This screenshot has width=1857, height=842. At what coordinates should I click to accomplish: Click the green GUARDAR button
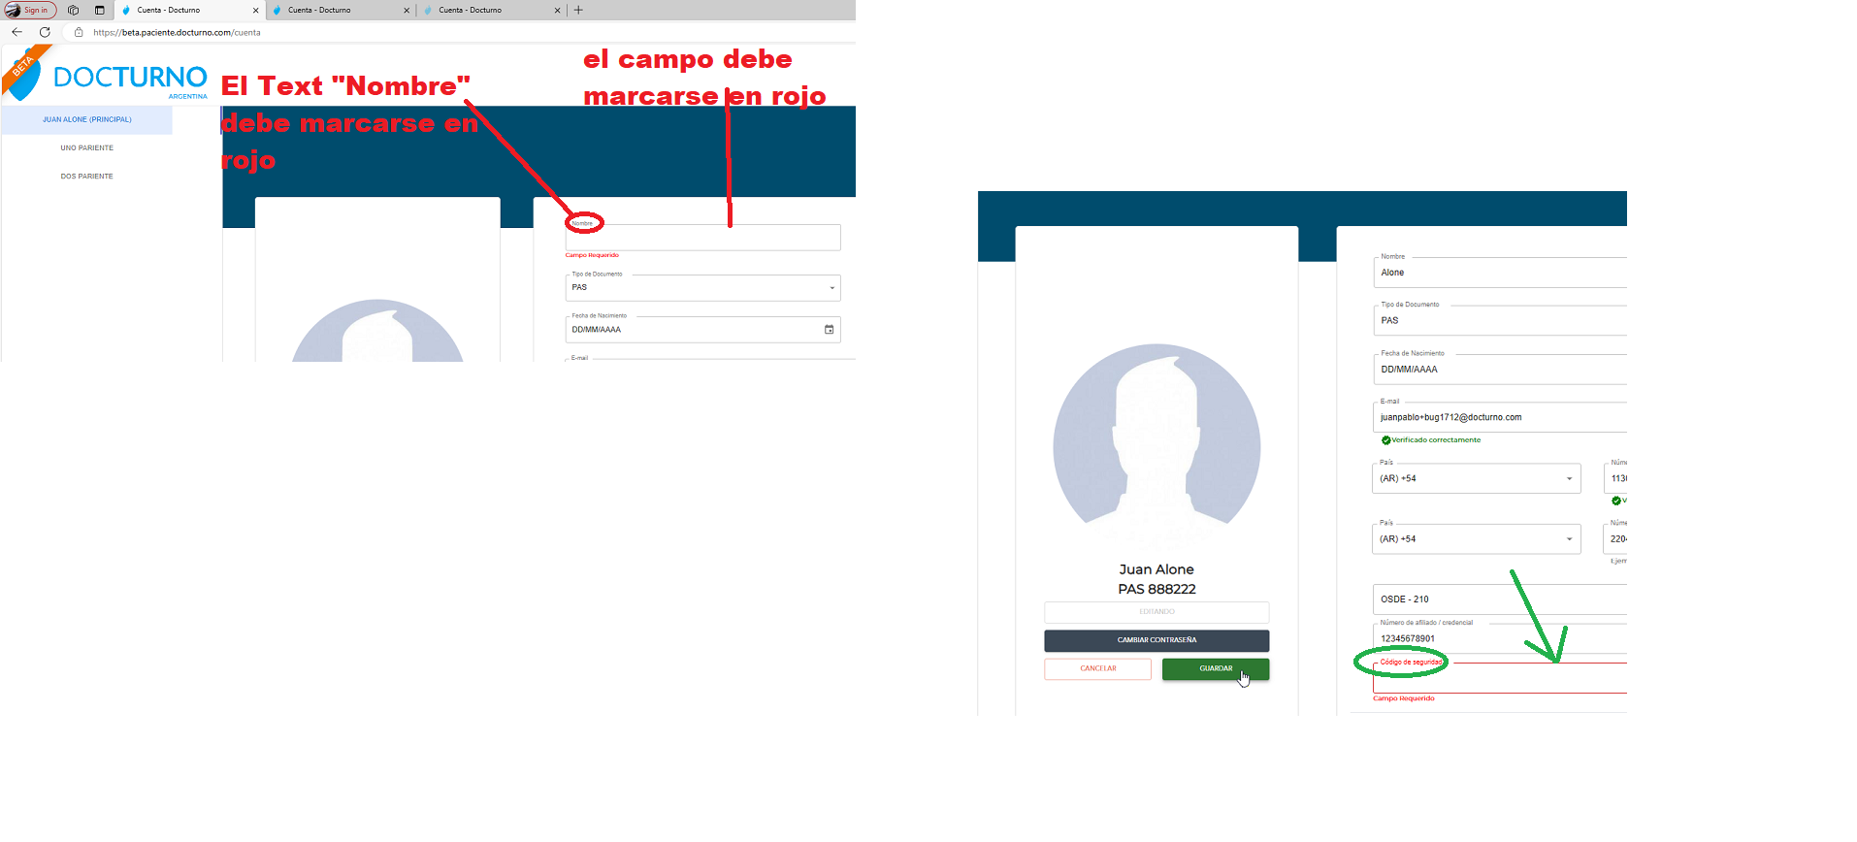1216,668
